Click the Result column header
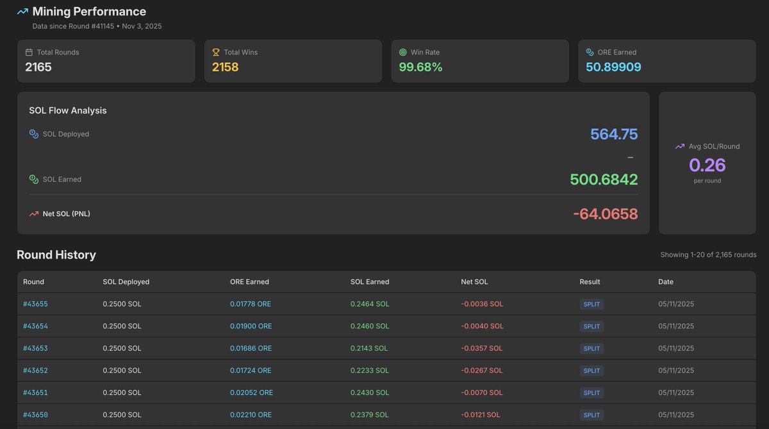 click(590, 282)
